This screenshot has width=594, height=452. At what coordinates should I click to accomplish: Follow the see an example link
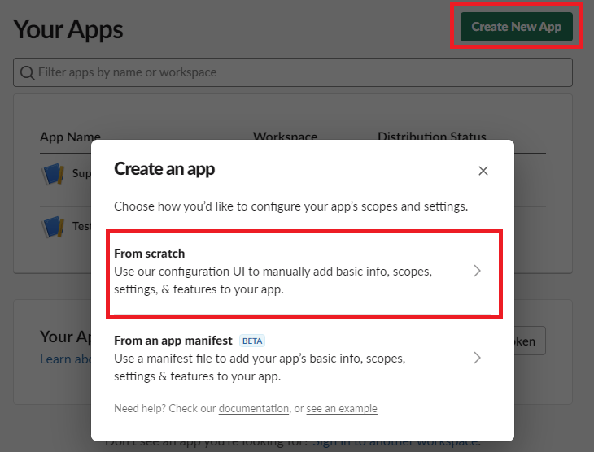[342, 409]
